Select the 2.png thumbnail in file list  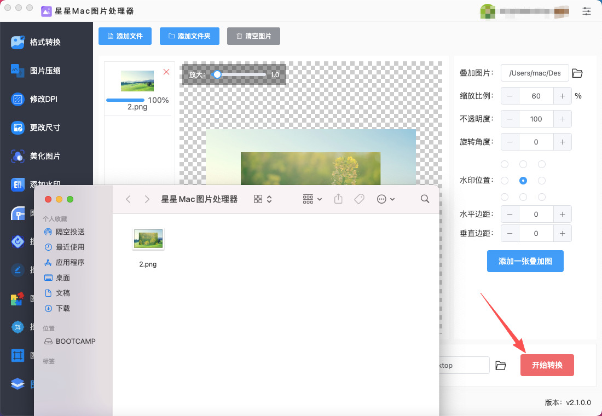point(137,80)
